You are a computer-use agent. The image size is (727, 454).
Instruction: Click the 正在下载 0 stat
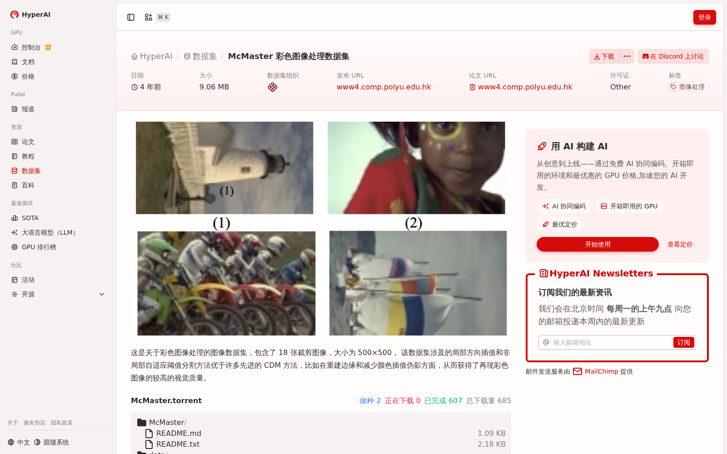[403, 400]
